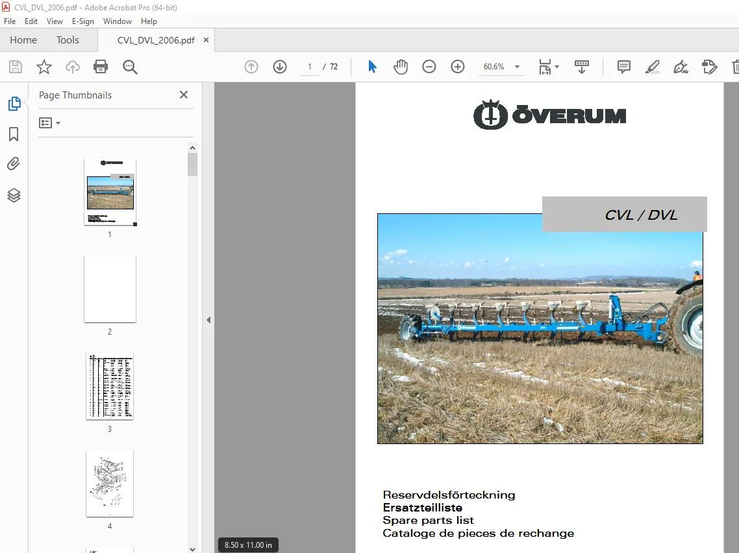739x553 pixels.
Task: Add a comment note icon
Action: [x=623, y=67]
